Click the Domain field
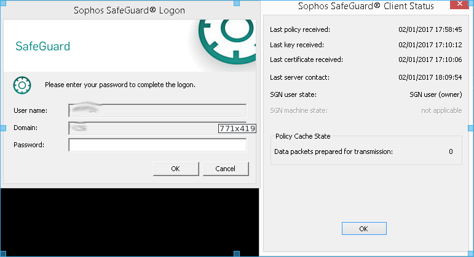The width and height of the screenshot is (474, 257). (157, 128)
